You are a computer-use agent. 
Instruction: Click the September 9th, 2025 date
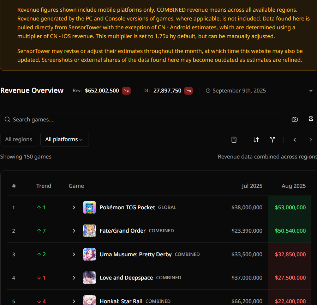[239, 91]
